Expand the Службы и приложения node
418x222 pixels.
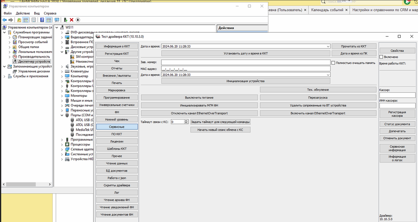[4, 76]
